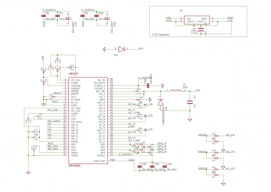
Task: Select resistor R23 next to SENS1
Action: tap(216, 136)
